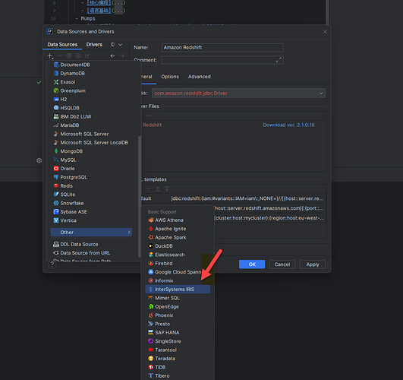Click the Name input field
403x380 pixels.
pyautogui.click(x=222, y=47)
